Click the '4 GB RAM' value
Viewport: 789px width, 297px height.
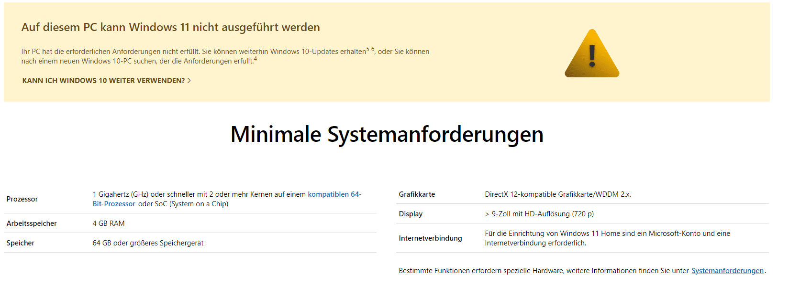[x=109, y=223]
